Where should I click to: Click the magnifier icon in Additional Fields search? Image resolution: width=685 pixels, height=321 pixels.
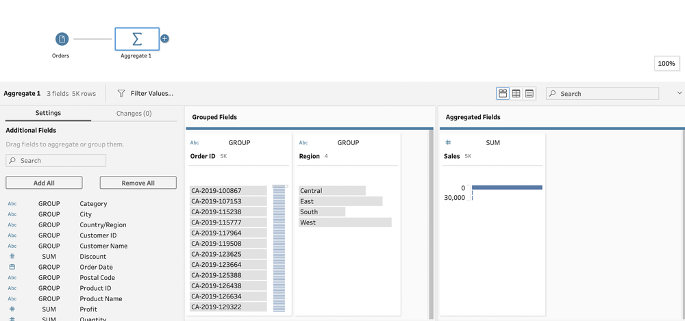point(12,161)
